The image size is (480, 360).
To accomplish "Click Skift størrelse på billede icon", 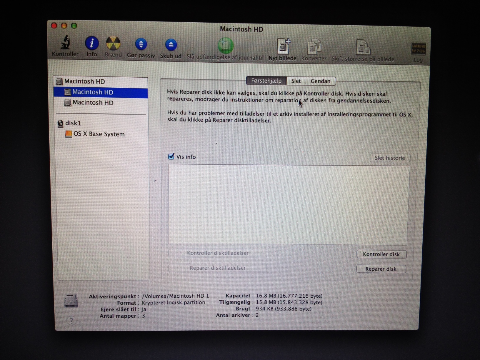I will coord(363,47).
